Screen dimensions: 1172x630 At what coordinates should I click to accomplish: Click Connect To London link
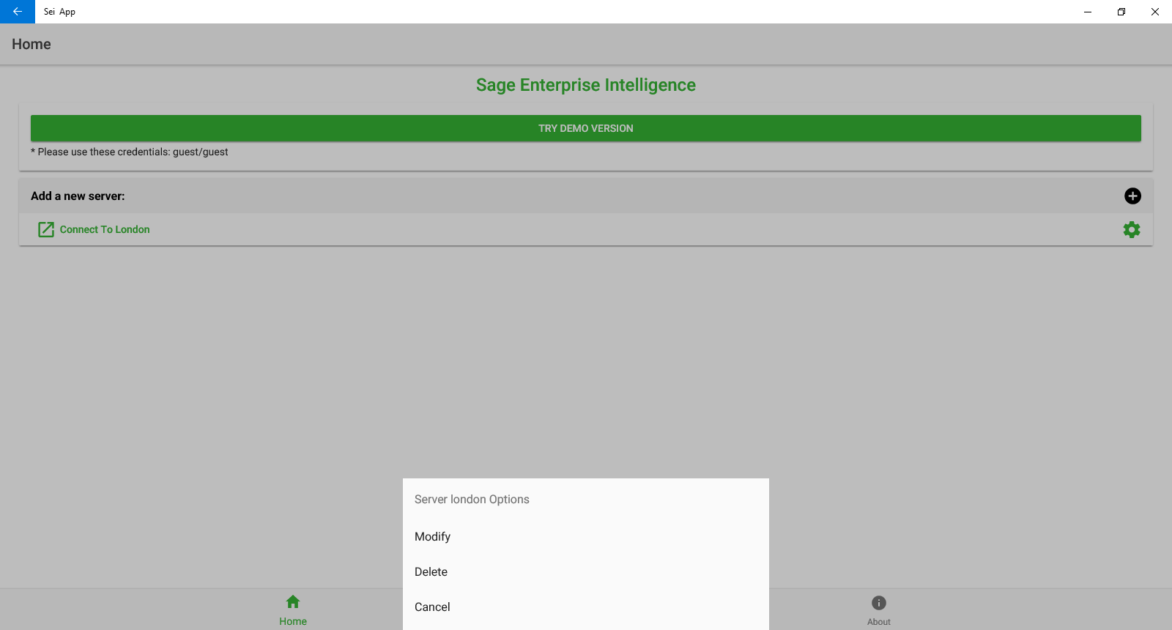point(105,229)
